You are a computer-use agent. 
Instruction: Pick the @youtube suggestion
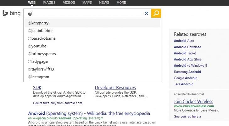click(x=92, y=46)
